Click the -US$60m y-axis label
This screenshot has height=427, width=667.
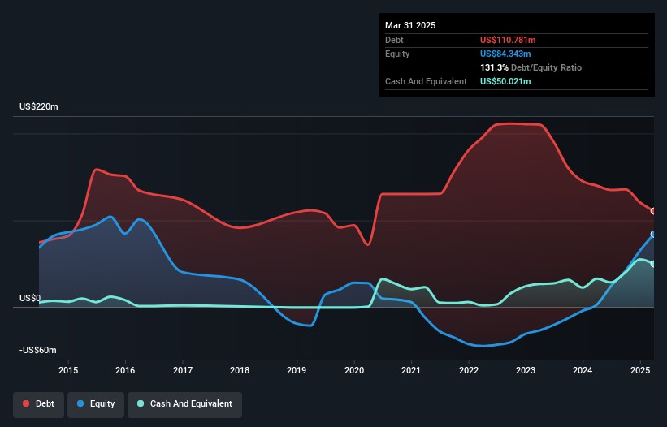[x=37, y=350]
